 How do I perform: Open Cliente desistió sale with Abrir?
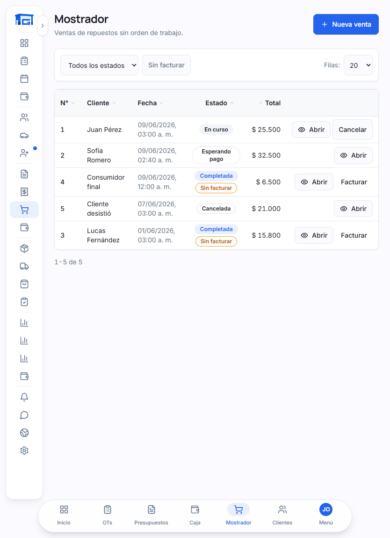354,209
